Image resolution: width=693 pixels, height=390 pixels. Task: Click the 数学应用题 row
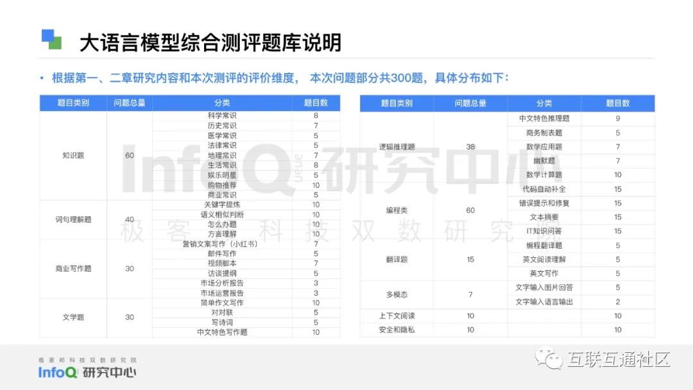581,147
